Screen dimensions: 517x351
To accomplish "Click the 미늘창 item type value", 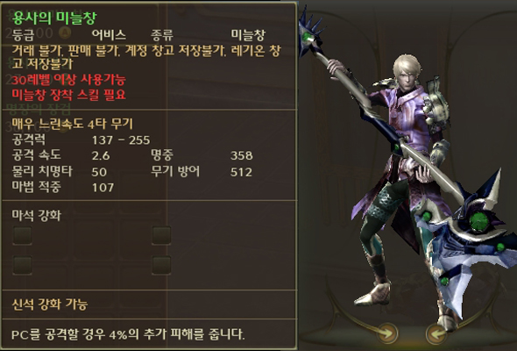I will click(248, 34).
